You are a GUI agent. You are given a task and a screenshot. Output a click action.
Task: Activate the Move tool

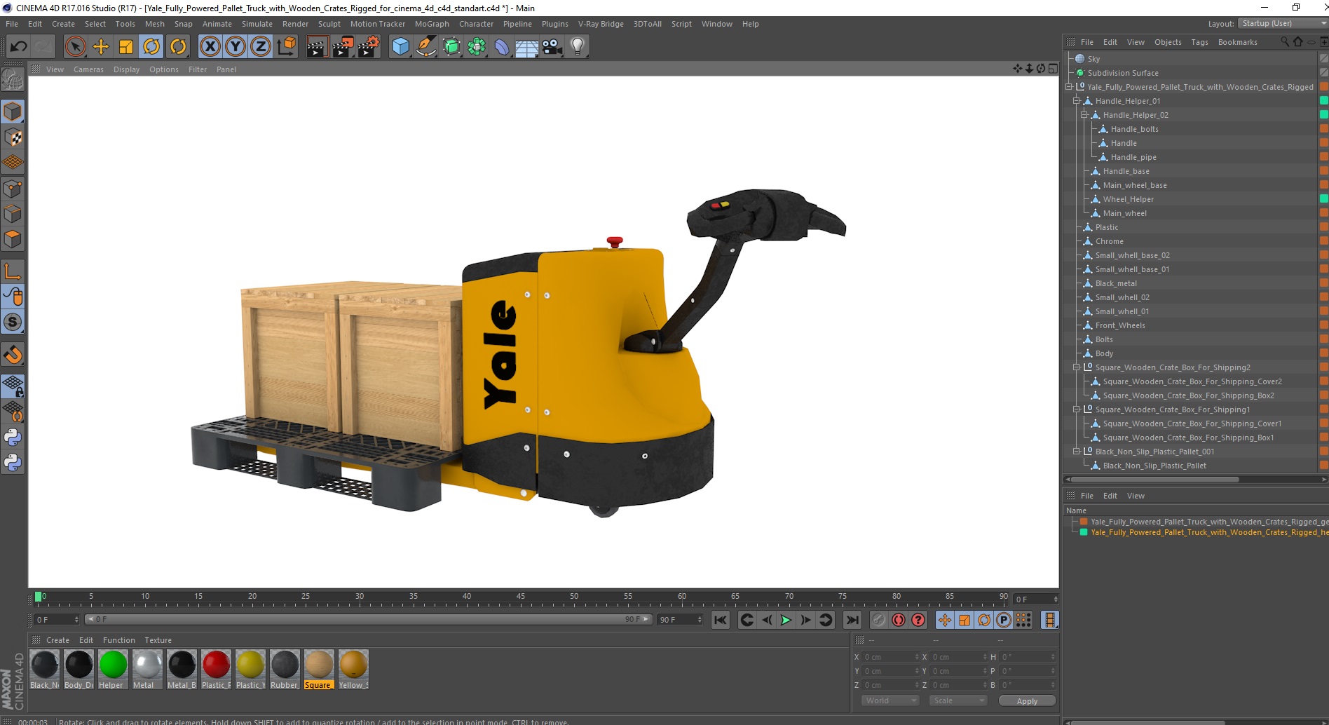(x=101, y=47)
